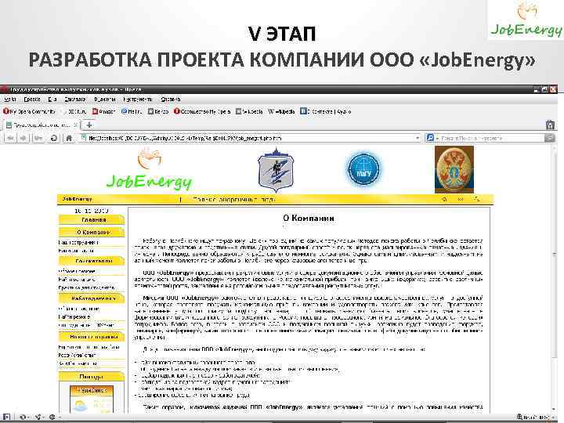
Task: Click the shield emblem with skier
Action: pyautogui.click(x=276, y=170)
